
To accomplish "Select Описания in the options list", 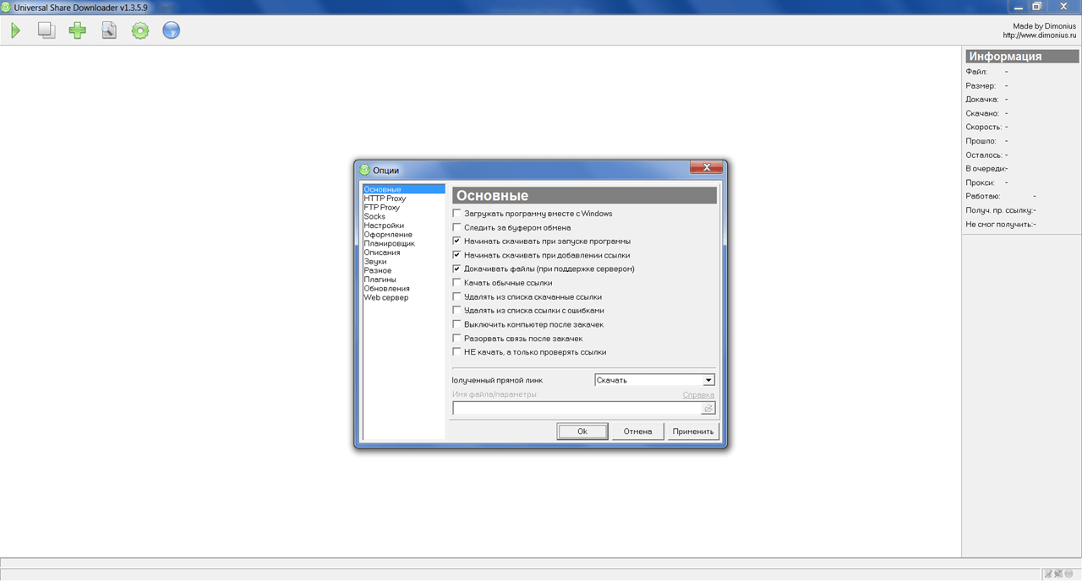I will [382, 252].
